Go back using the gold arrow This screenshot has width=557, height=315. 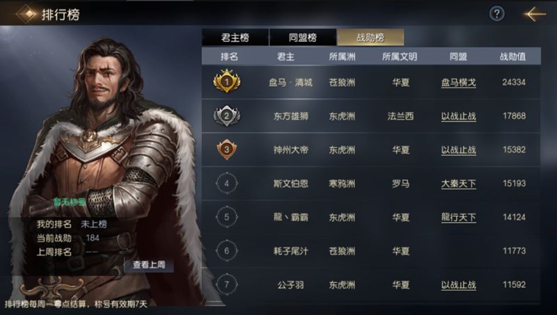pos(535,14)
